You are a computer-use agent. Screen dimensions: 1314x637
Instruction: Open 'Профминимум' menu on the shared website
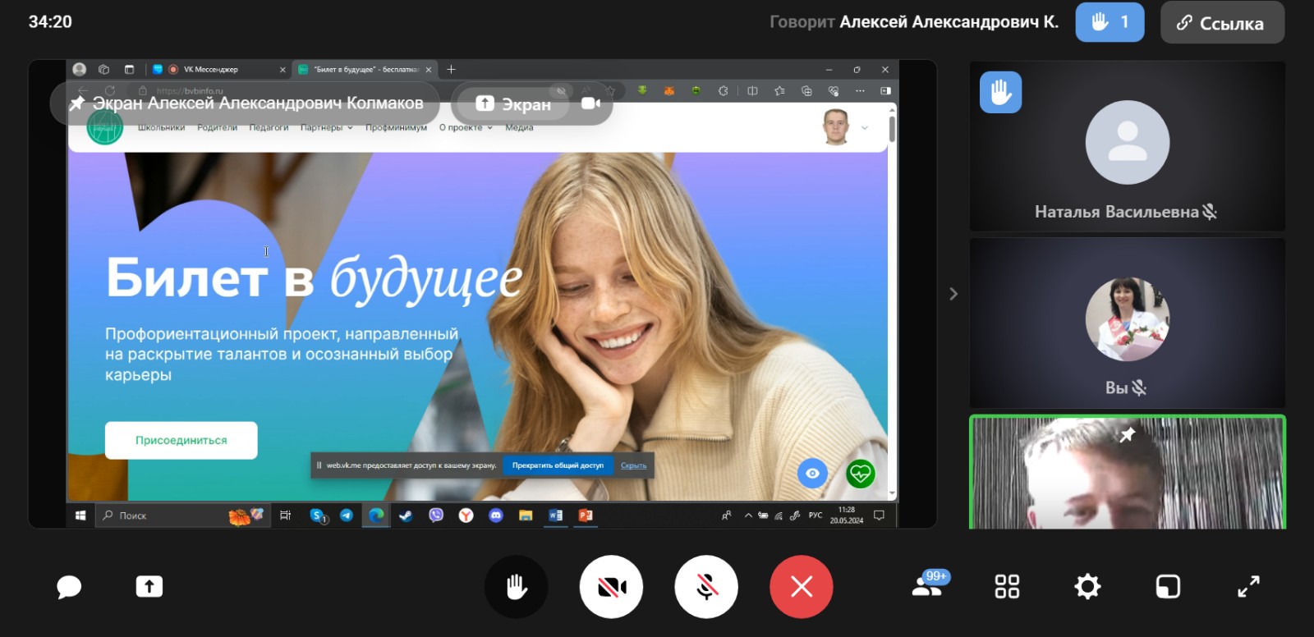point(396,128)
